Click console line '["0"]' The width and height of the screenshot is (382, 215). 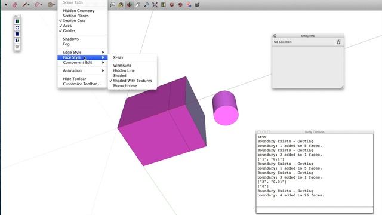(x=263, y=186)
